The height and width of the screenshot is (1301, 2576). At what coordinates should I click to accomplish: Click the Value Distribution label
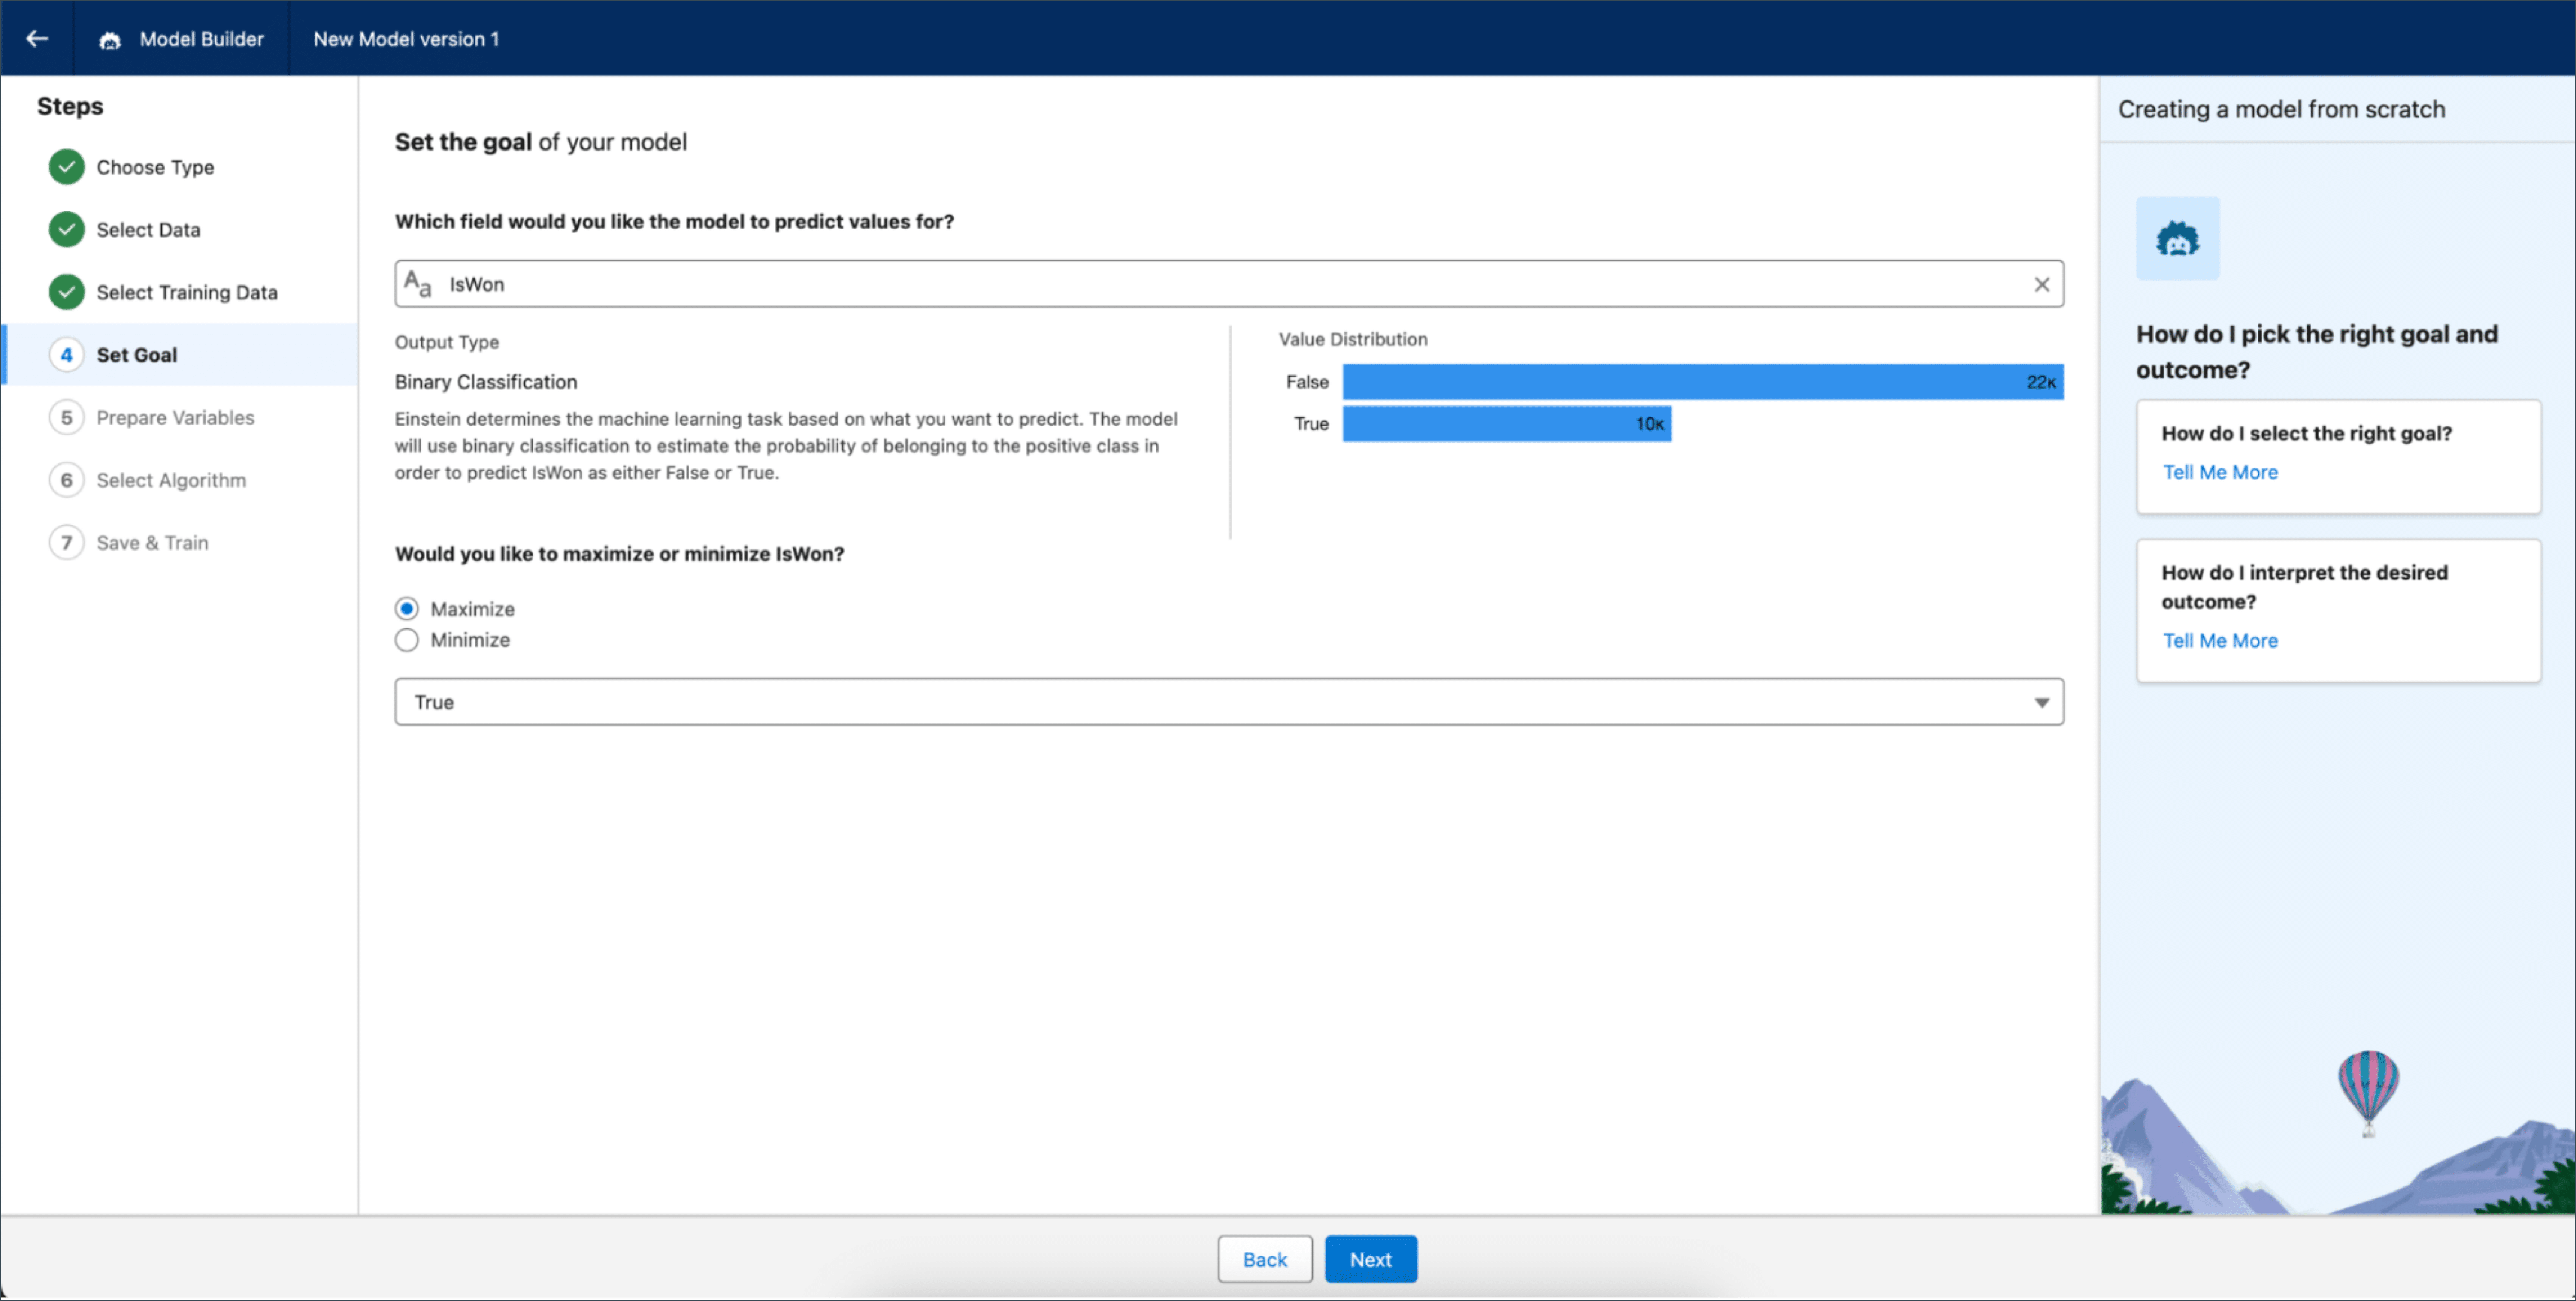point(1352,339)
